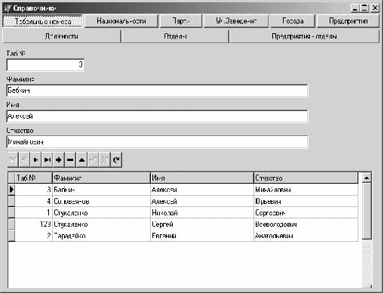Cancel edit with X navigator button
The width and height of the screenshot is (384, 294).
[104, 159]
